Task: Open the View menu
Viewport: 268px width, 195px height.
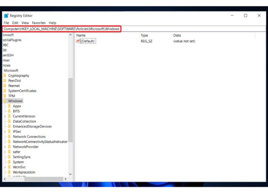Action: pos(25,23)
